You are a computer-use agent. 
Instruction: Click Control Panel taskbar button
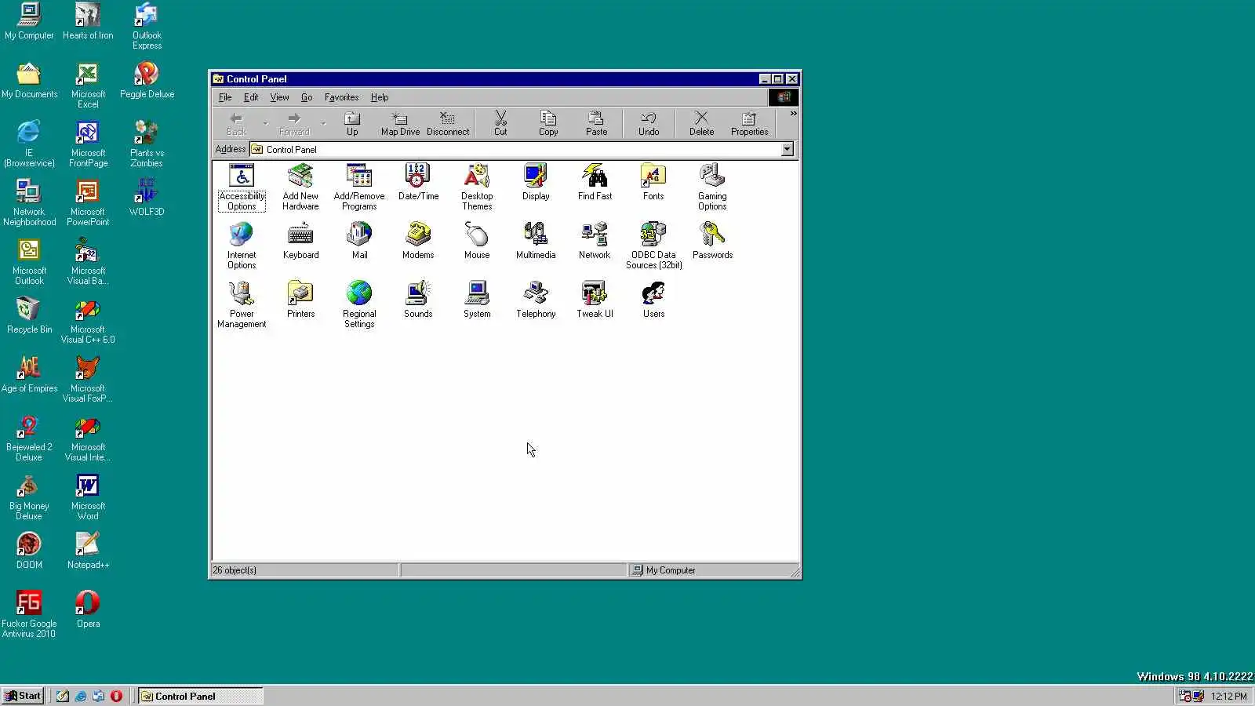click(x=200, y=696)
